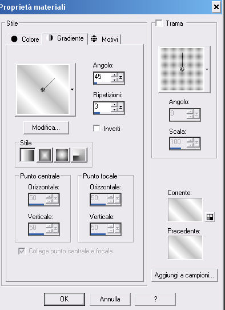Viewport: 225px width, 310px height.
Task: Toggle Collega punto centrale e focale checkbox
Action: tap(22, 251)
